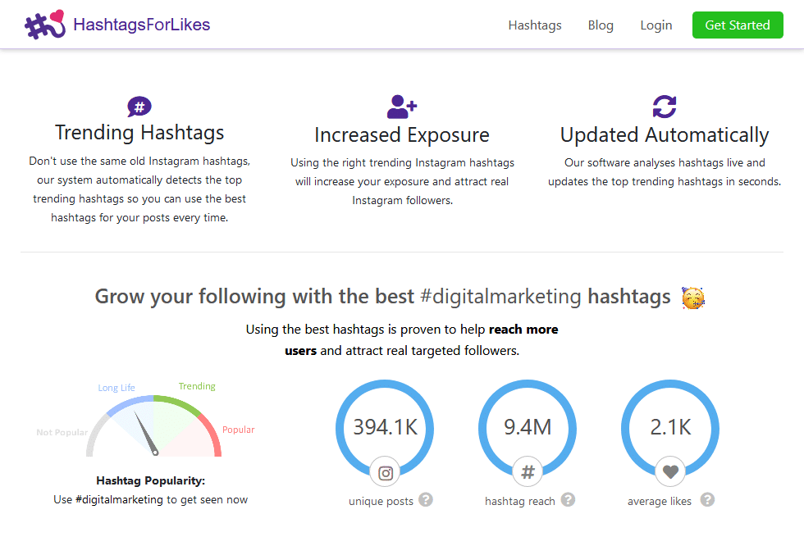
Task: Open the unique posts help question mark
Action: (x=426, y=499)
